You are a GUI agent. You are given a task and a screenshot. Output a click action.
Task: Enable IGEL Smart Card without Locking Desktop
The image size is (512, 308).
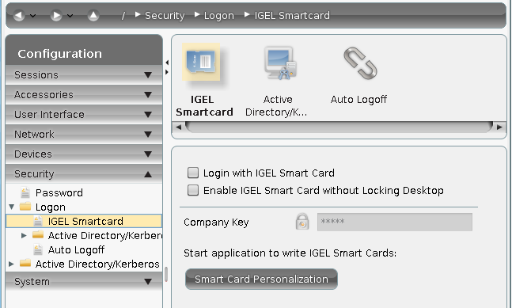click(193, 190)
